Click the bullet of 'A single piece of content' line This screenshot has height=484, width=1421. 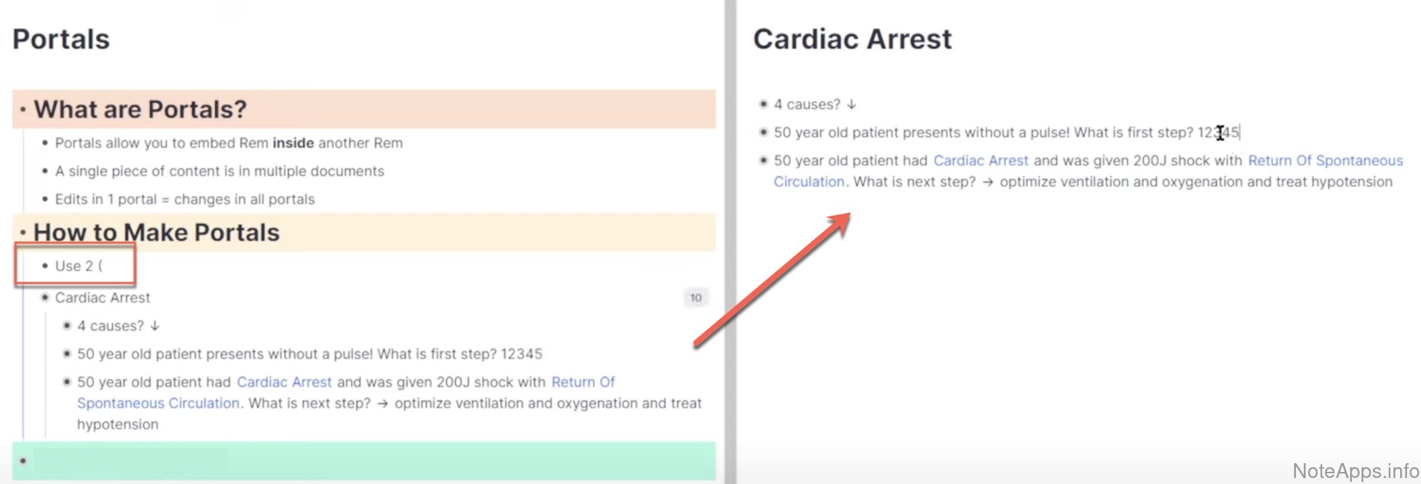45,171
